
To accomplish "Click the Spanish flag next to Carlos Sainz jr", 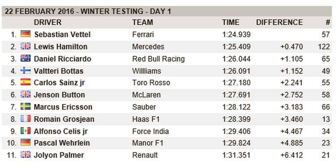I will [26, 82].
